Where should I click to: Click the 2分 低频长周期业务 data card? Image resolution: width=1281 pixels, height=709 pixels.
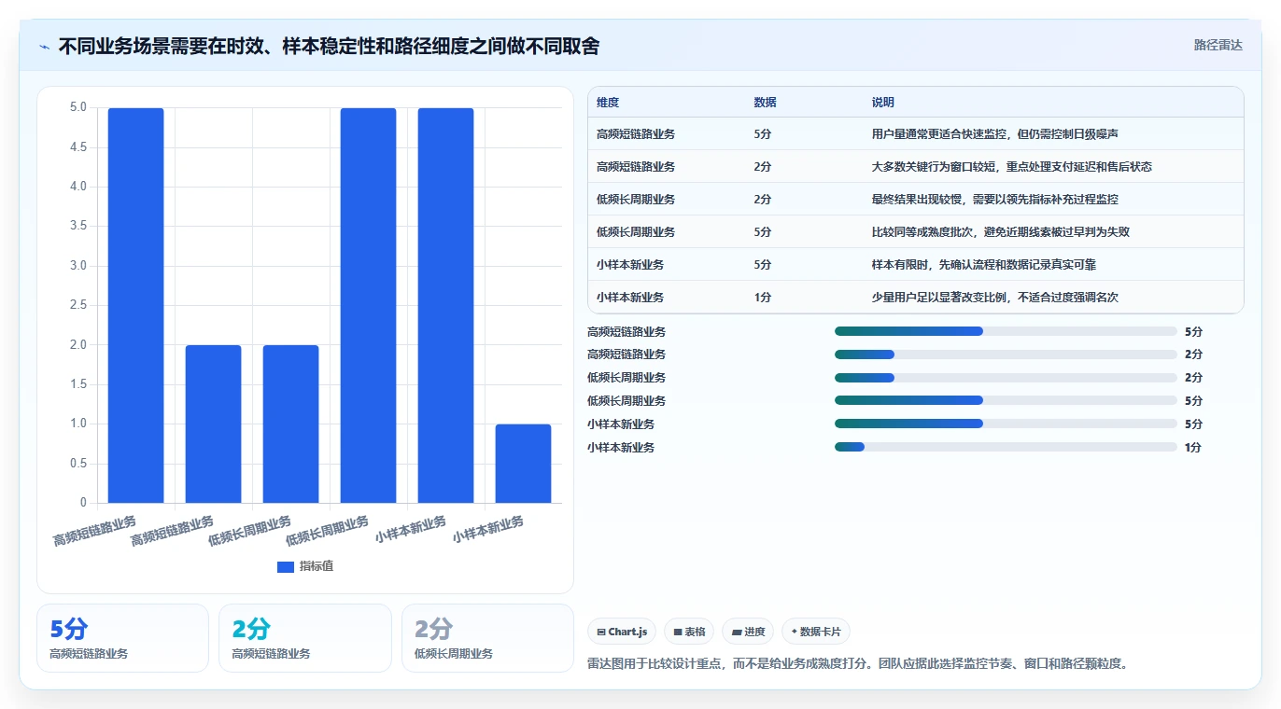pos(487,638)
